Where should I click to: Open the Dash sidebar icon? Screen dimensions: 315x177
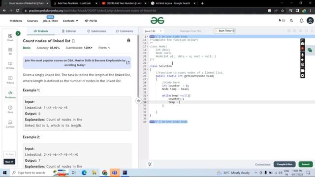click(10, 37)
